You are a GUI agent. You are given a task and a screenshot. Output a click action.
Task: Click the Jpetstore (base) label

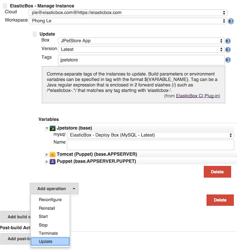click(74, 128)
